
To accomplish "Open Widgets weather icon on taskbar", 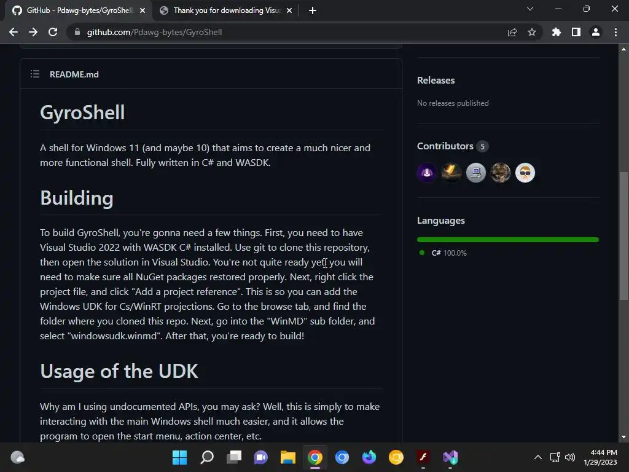I will [x=17, y=457].
